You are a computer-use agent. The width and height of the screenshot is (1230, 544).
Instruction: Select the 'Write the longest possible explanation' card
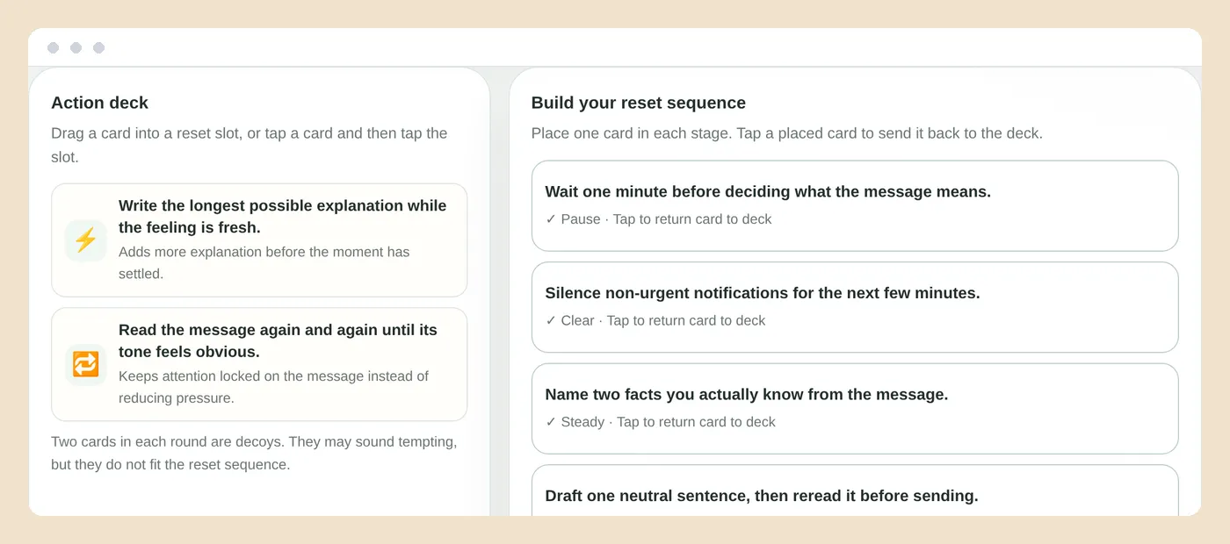(259, 240)
